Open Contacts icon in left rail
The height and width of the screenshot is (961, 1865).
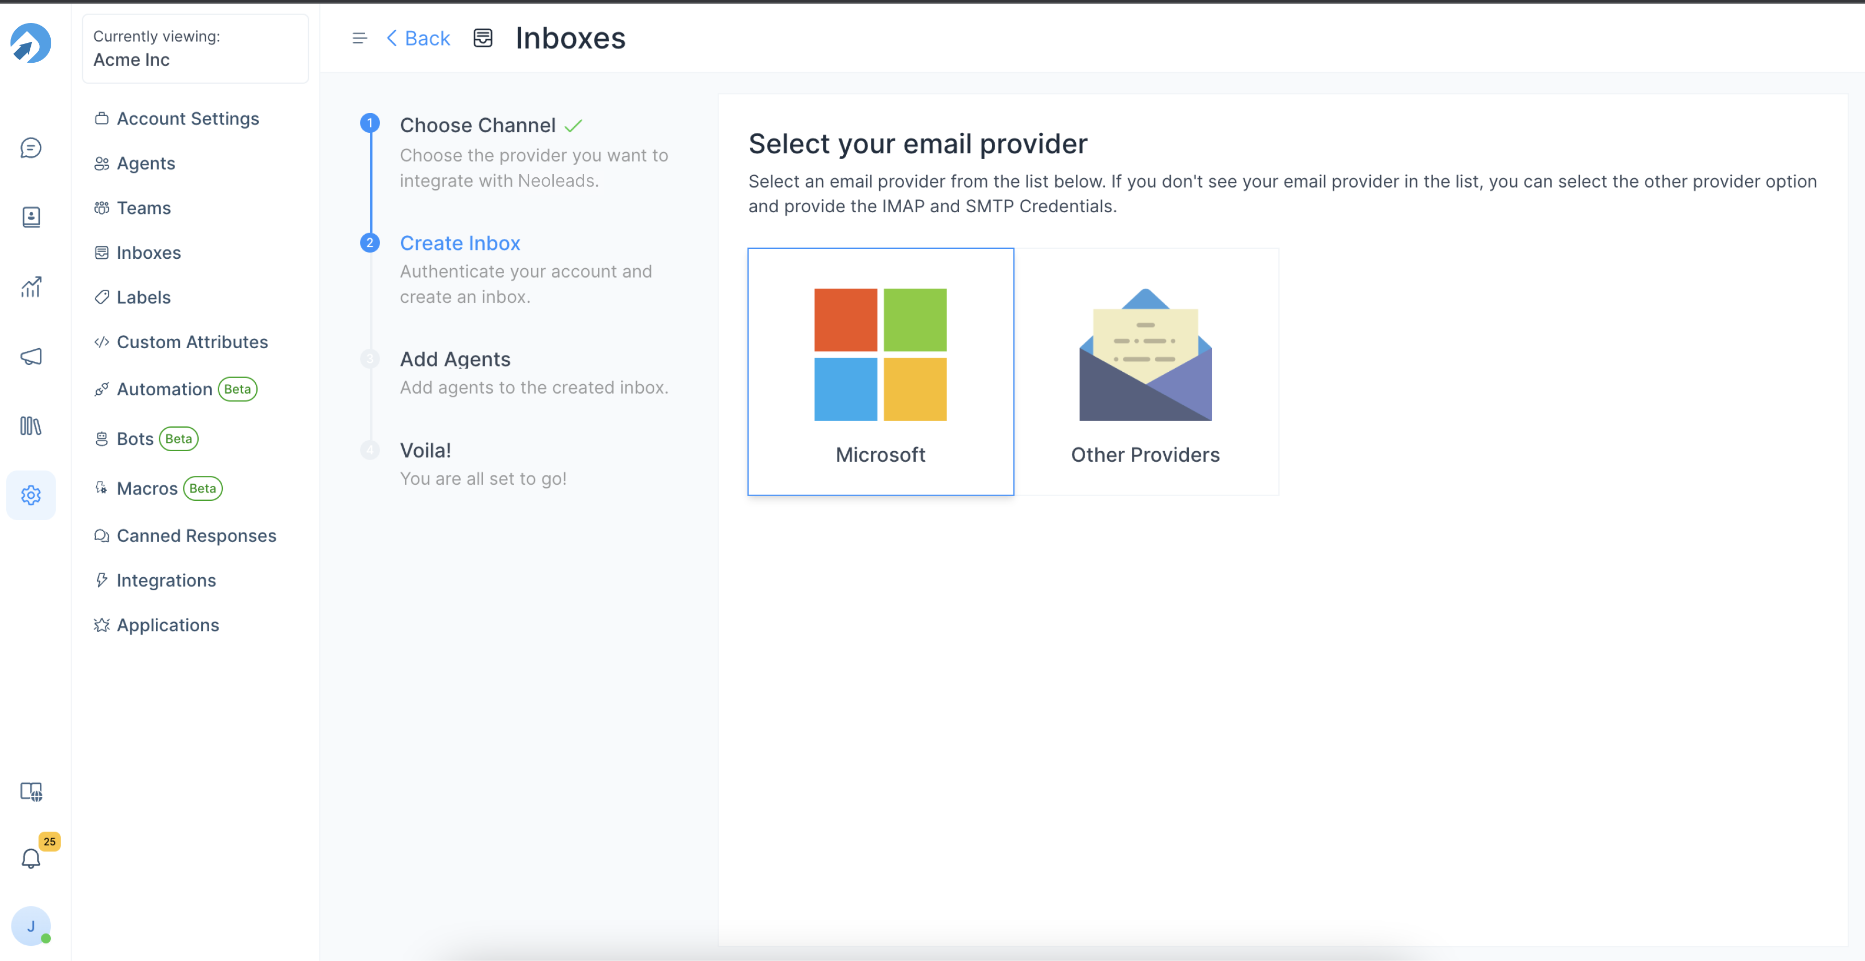click(30, 217)
